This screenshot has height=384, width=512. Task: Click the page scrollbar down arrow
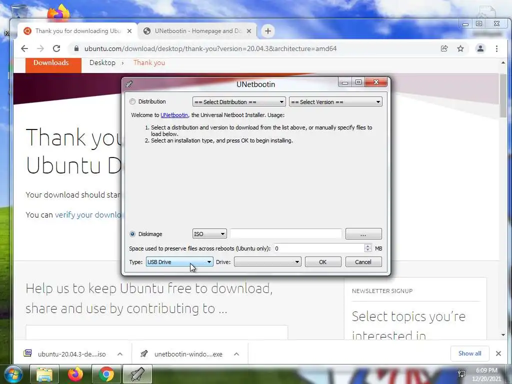click(503, 335)
